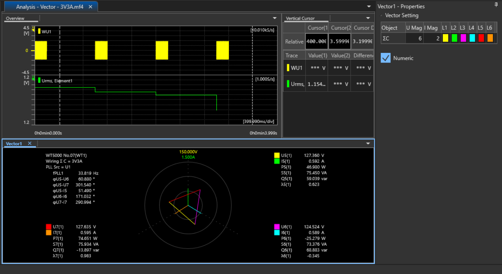The width and height of the screenshot is (502, 274).
Task: Open the Overview panel dropdown menu
Action: point(274,18)
